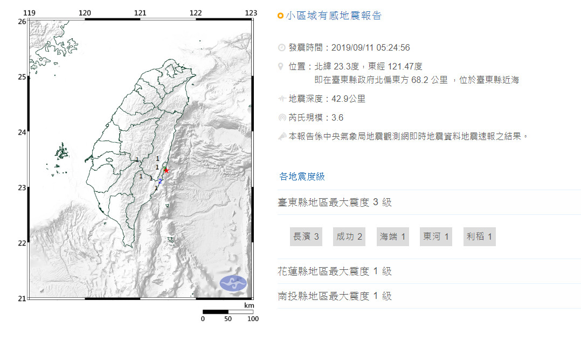
Task: Choose the 海端 1 intensity tag
Action: click(393, 236)
